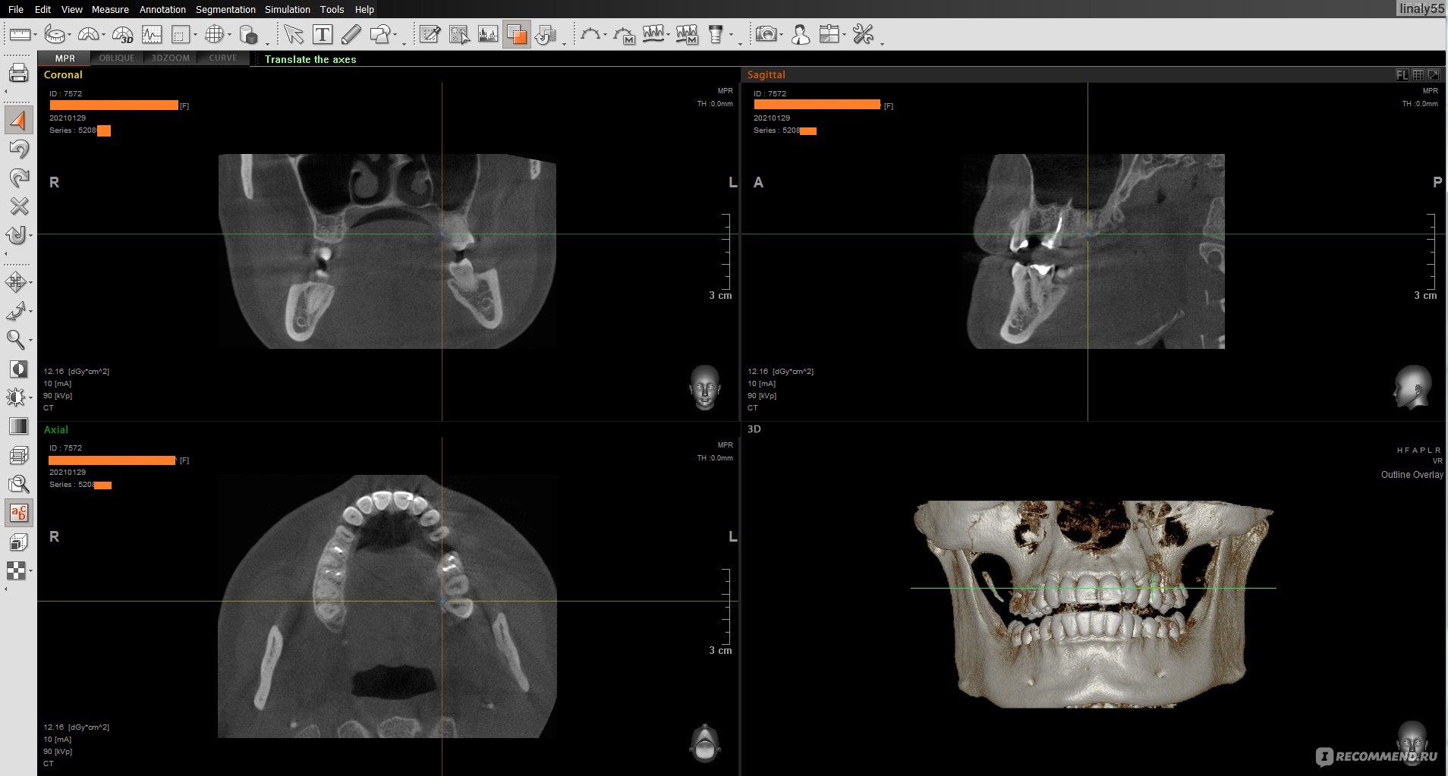Click the X delete icon in sidebar

(x=18, y=206)
